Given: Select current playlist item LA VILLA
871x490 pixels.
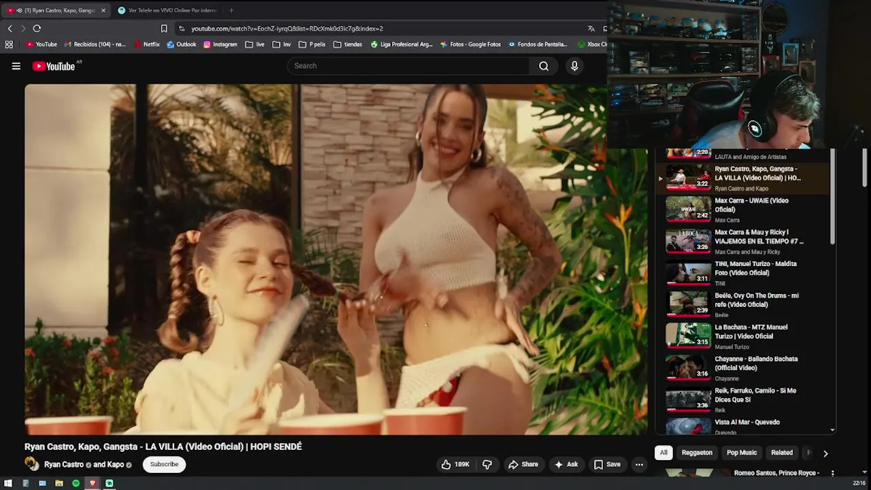Looking at the screenshot, I should point(742,178).
